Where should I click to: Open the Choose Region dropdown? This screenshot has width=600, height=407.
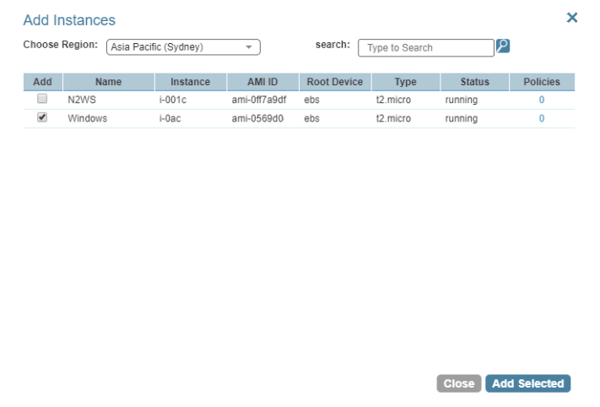[183, 47]
